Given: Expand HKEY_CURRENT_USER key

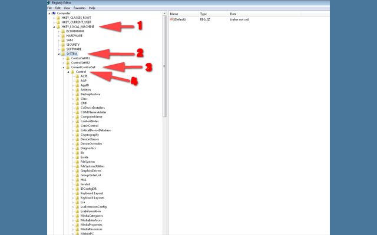Looking at the screenshot, I should click(x=54, y=22).
